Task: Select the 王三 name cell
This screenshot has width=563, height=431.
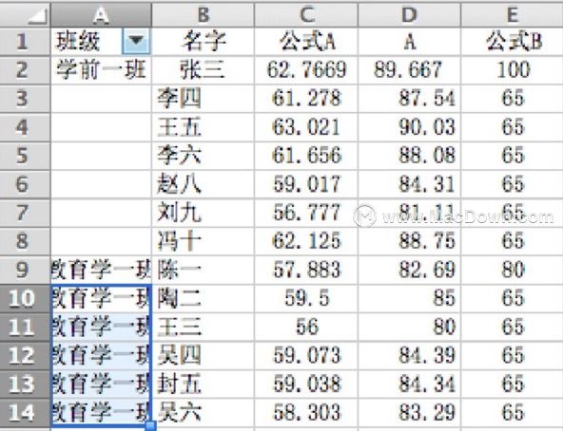Action: click(203, 327)
